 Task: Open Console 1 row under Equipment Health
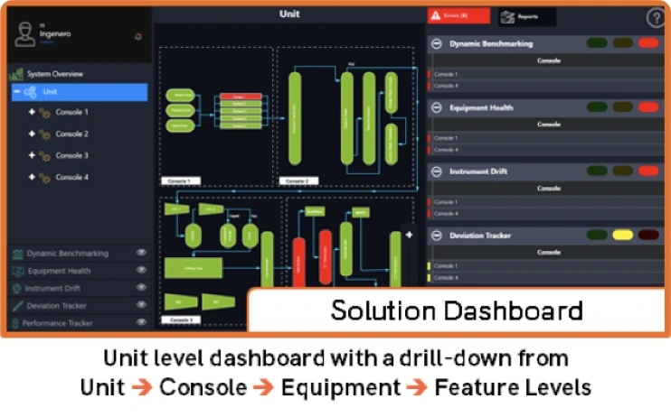tap(548, 138)
